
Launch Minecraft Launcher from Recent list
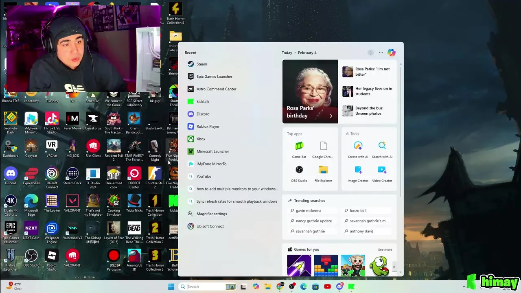(x=231, y=151)
